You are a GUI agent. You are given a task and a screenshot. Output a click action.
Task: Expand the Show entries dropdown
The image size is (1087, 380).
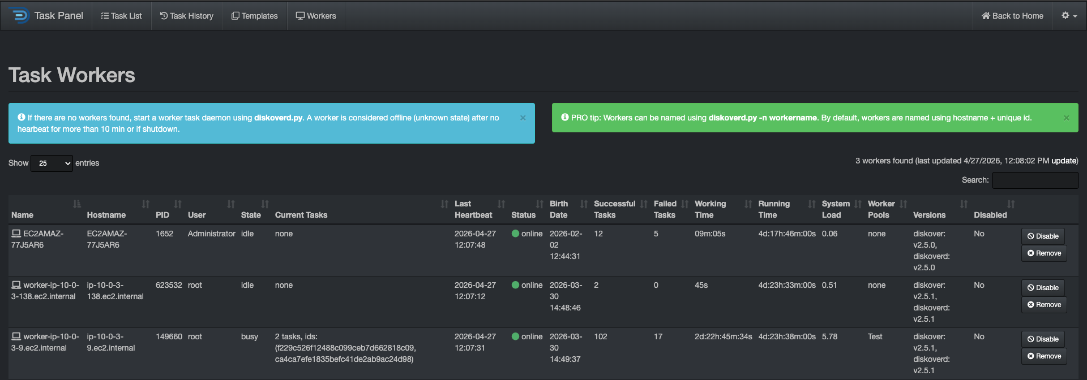[52, 163]
